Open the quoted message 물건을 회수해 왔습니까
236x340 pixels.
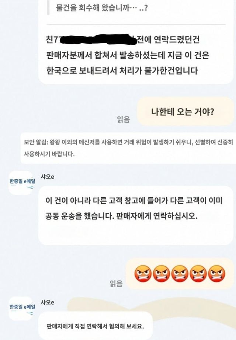[102, 8]
